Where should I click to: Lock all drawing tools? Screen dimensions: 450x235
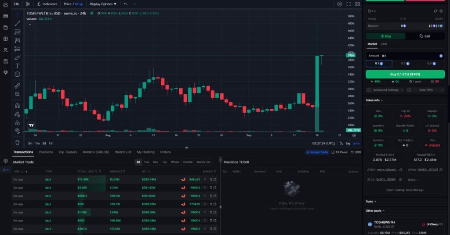point(17,123)
